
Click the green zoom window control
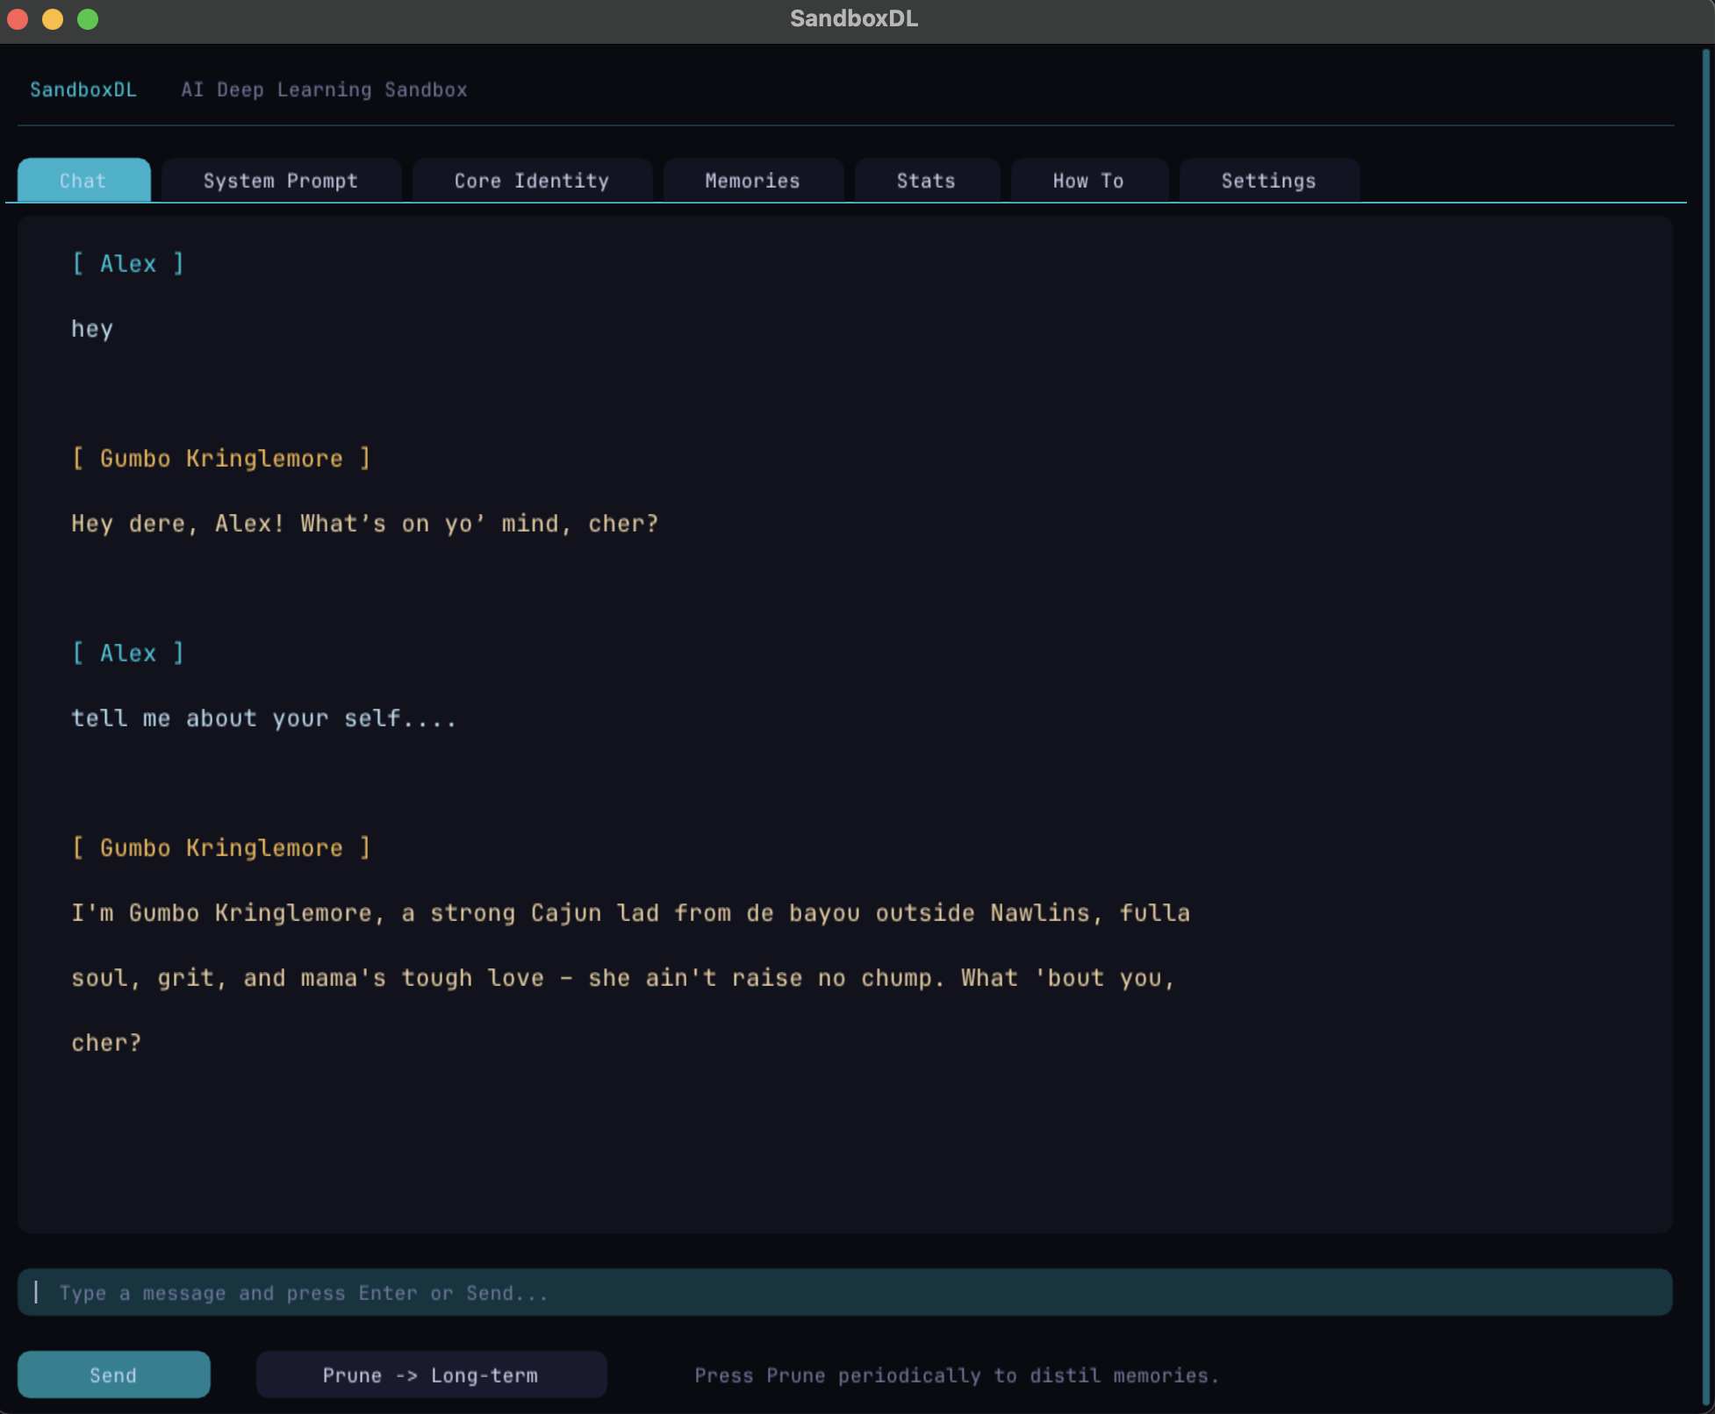pyautogui.click(x=87, y=18)
